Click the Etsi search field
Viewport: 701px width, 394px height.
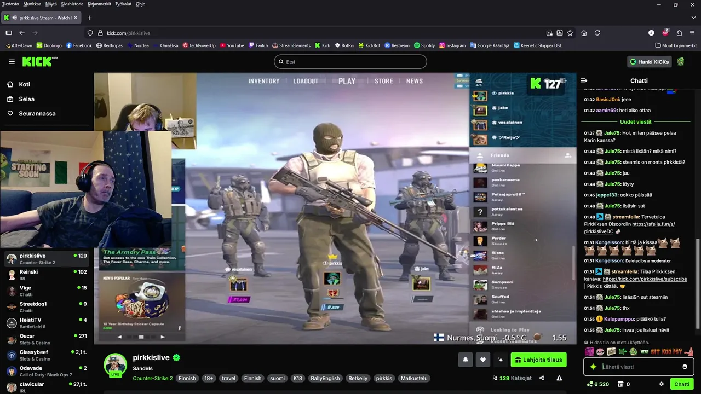coord(350,62)
